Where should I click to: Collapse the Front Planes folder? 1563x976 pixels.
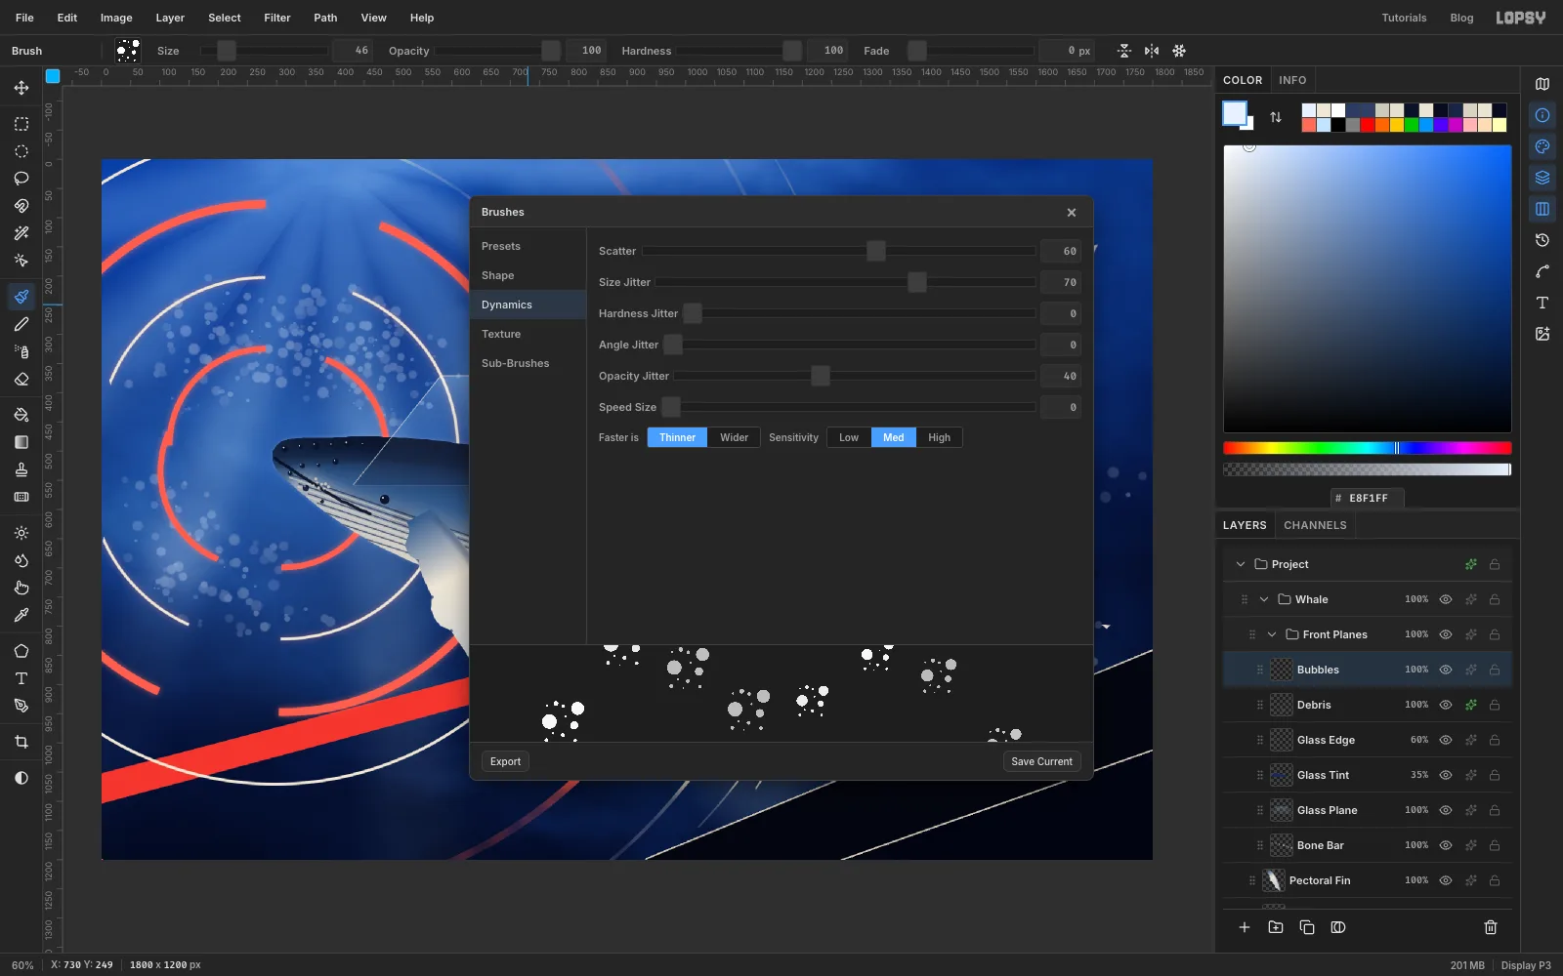[x=1272, y=634]
